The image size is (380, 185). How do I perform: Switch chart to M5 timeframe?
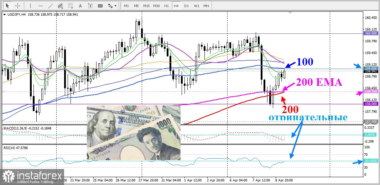click(x=136, y=6)
